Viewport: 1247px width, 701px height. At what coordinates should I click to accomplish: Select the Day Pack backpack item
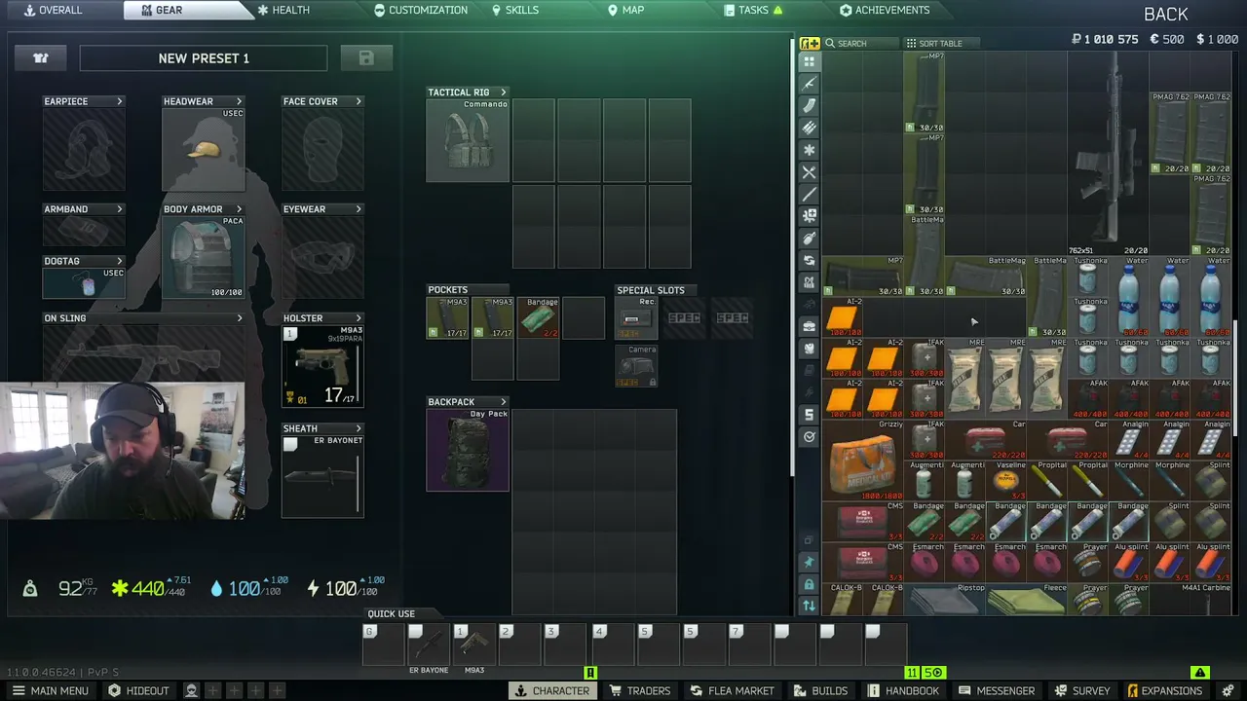click(468, 450)
